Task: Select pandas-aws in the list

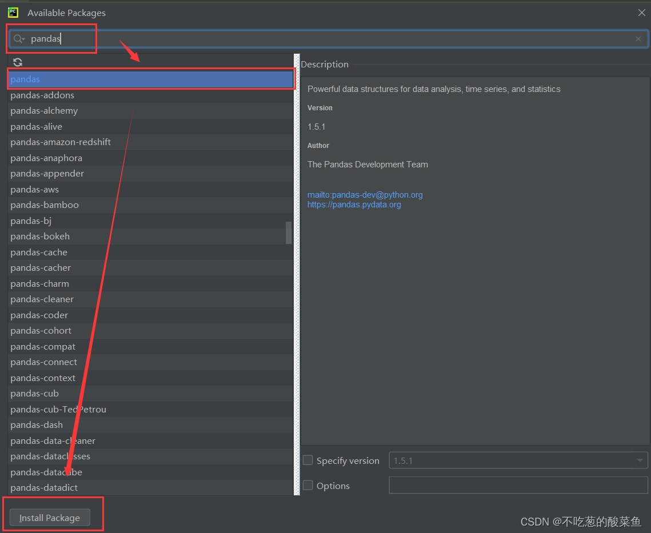Action: pyautogui.click(x=150, y=189)
